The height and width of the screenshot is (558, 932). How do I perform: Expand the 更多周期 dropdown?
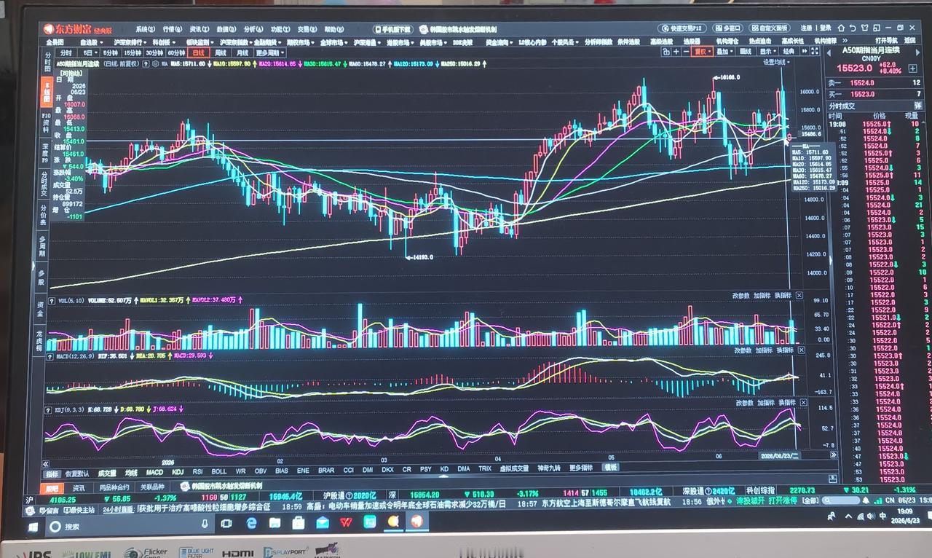(x=269, y=52)
